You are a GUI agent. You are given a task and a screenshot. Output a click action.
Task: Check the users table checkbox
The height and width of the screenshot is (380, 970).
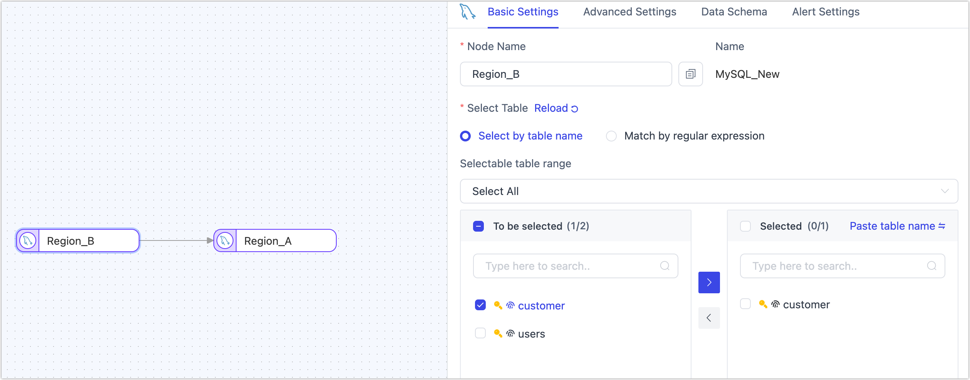tap(480, 333)
